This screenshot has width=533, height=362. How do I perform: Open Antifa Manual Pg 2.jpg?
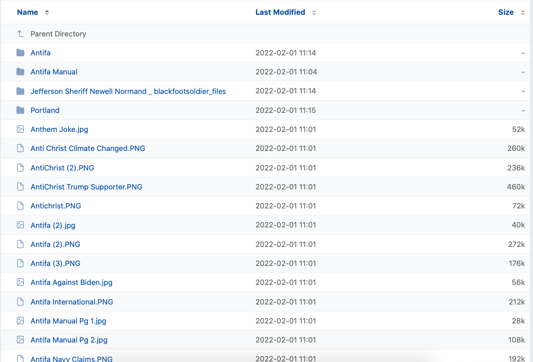[69, 340]
